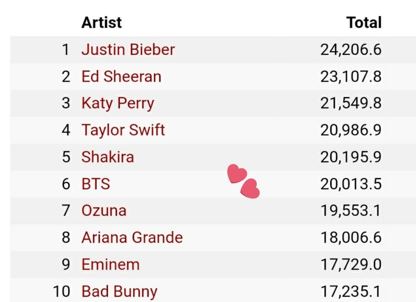
Task: Open the Ed Sheeran artist link
Action: tap(121, 77)
